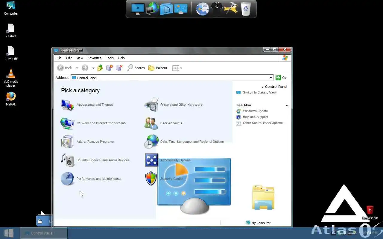Click My Computer in status bar
The height and width of the screenshot is (239, 383).
click(258, 223)
